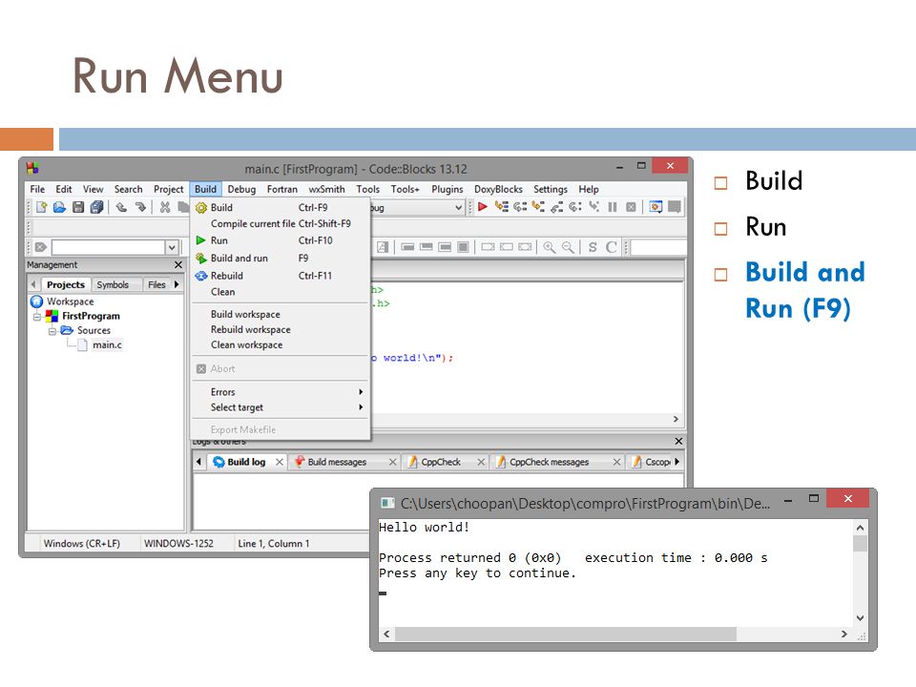Click the Zoom in magnifier icon
Viewport: 916px width, 687px height.
tap(550, 247)
